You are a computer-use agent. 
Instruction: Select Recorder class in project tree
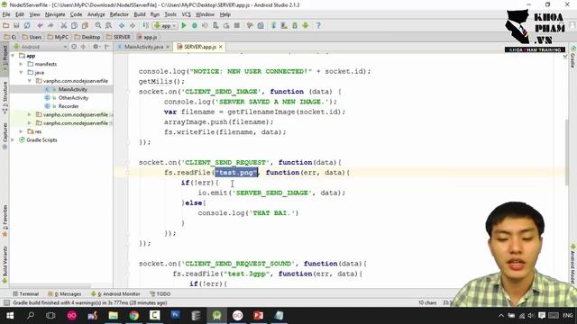69,106
